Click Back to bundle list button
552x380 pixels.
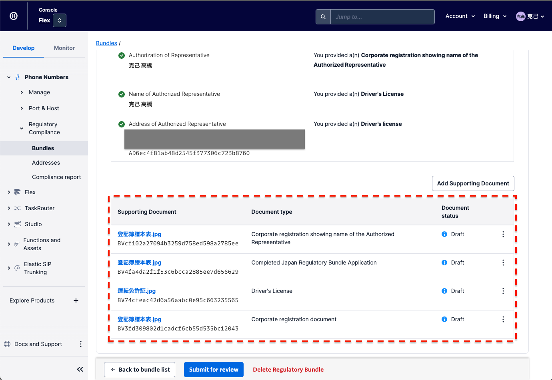(140, 370)
